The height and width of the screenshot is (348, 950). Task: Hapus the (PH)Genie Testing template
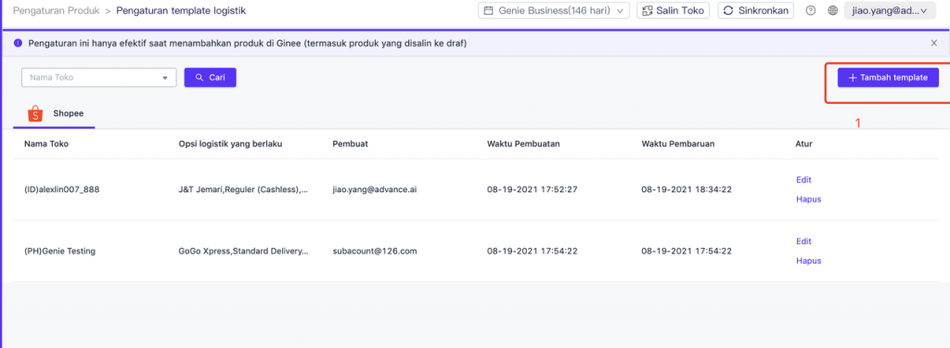pyautogui.click(x=808, y=261)
